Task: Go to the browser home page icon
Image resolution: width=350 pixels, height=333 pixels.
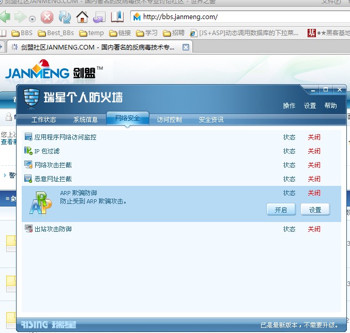Action: tap(82, 17)
